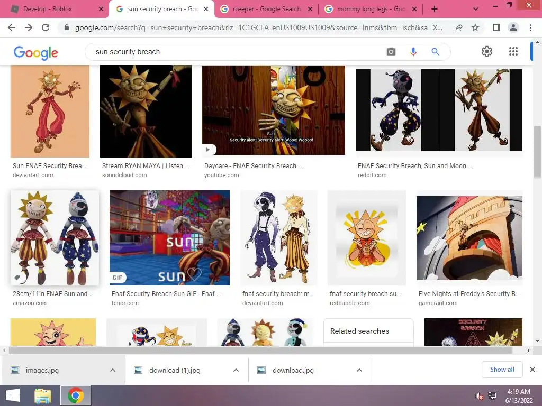The image size is (542, 406).
Task: Bookmark this page with the star icon
Action: coord(475,27)
